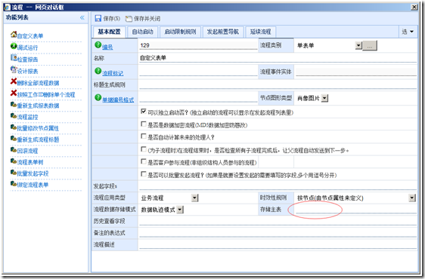Image resolution: width=425 pixels, height=279 pixels.
Task: Focus the 流程标记 input field
Action: pos(198,72)
